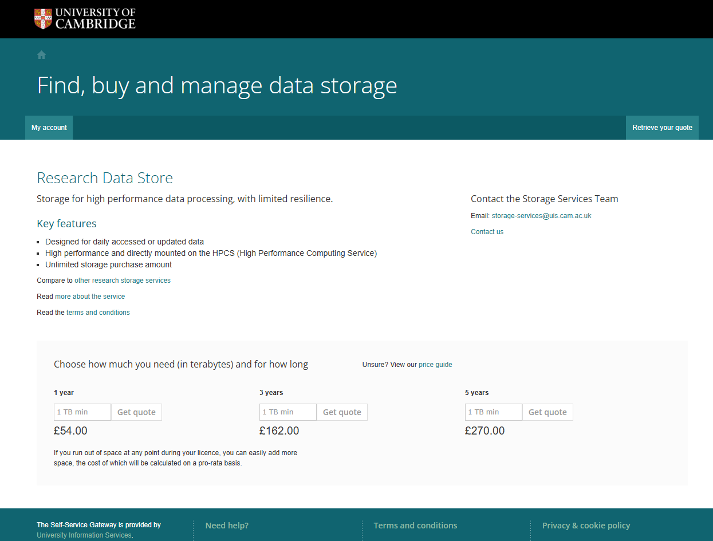Viewport: 713px width, 541px height.
Task: Click the 3 years label
Action: click(x=271, y=393)
